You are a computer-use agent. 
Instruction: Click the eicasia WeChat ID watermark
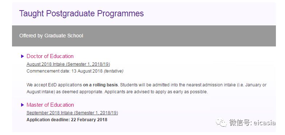(252, 123)
